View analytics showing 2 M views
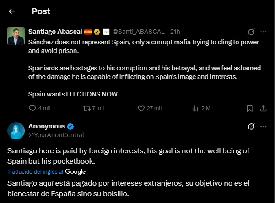Viewport: 275px width, 203px height. tap(196, 108)
